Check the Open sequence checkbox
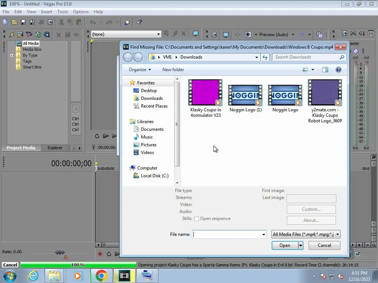 196,219
